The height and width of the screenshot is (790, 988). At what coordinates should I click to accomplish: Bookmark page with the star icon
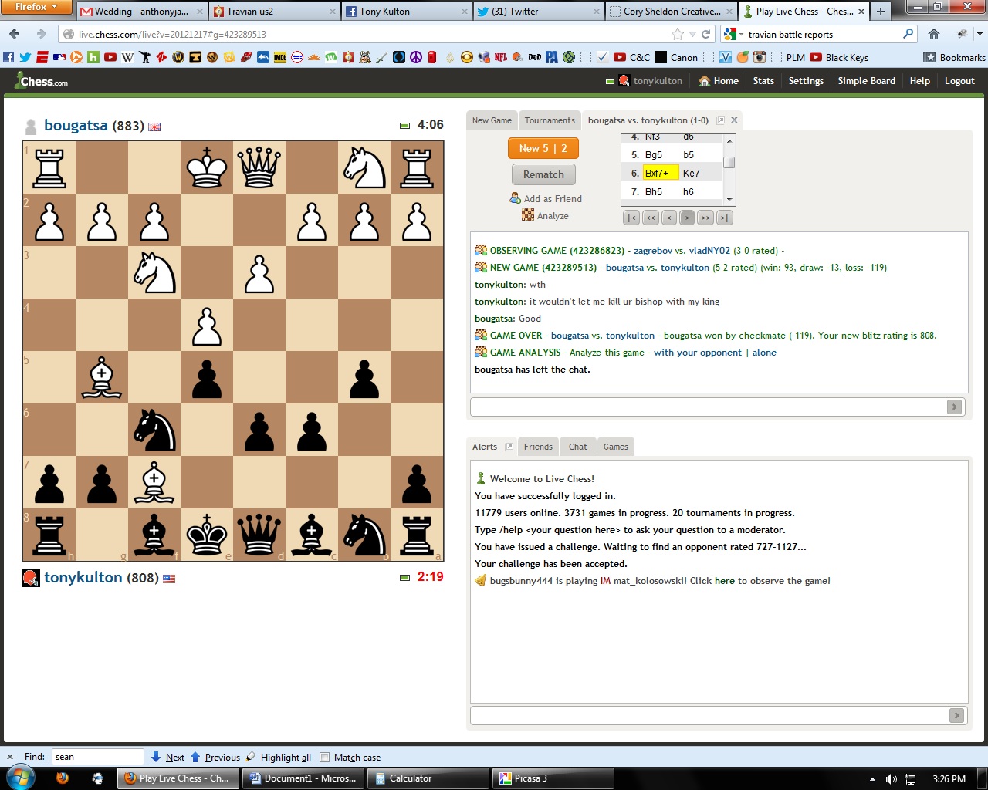click(678, 34)
